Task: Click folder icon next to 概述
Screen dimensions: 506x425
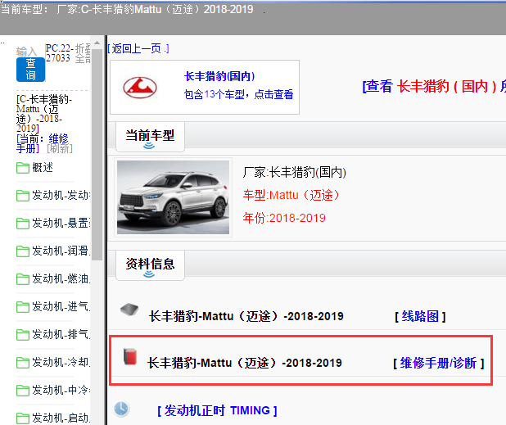Action: click(x=23, y=168)
